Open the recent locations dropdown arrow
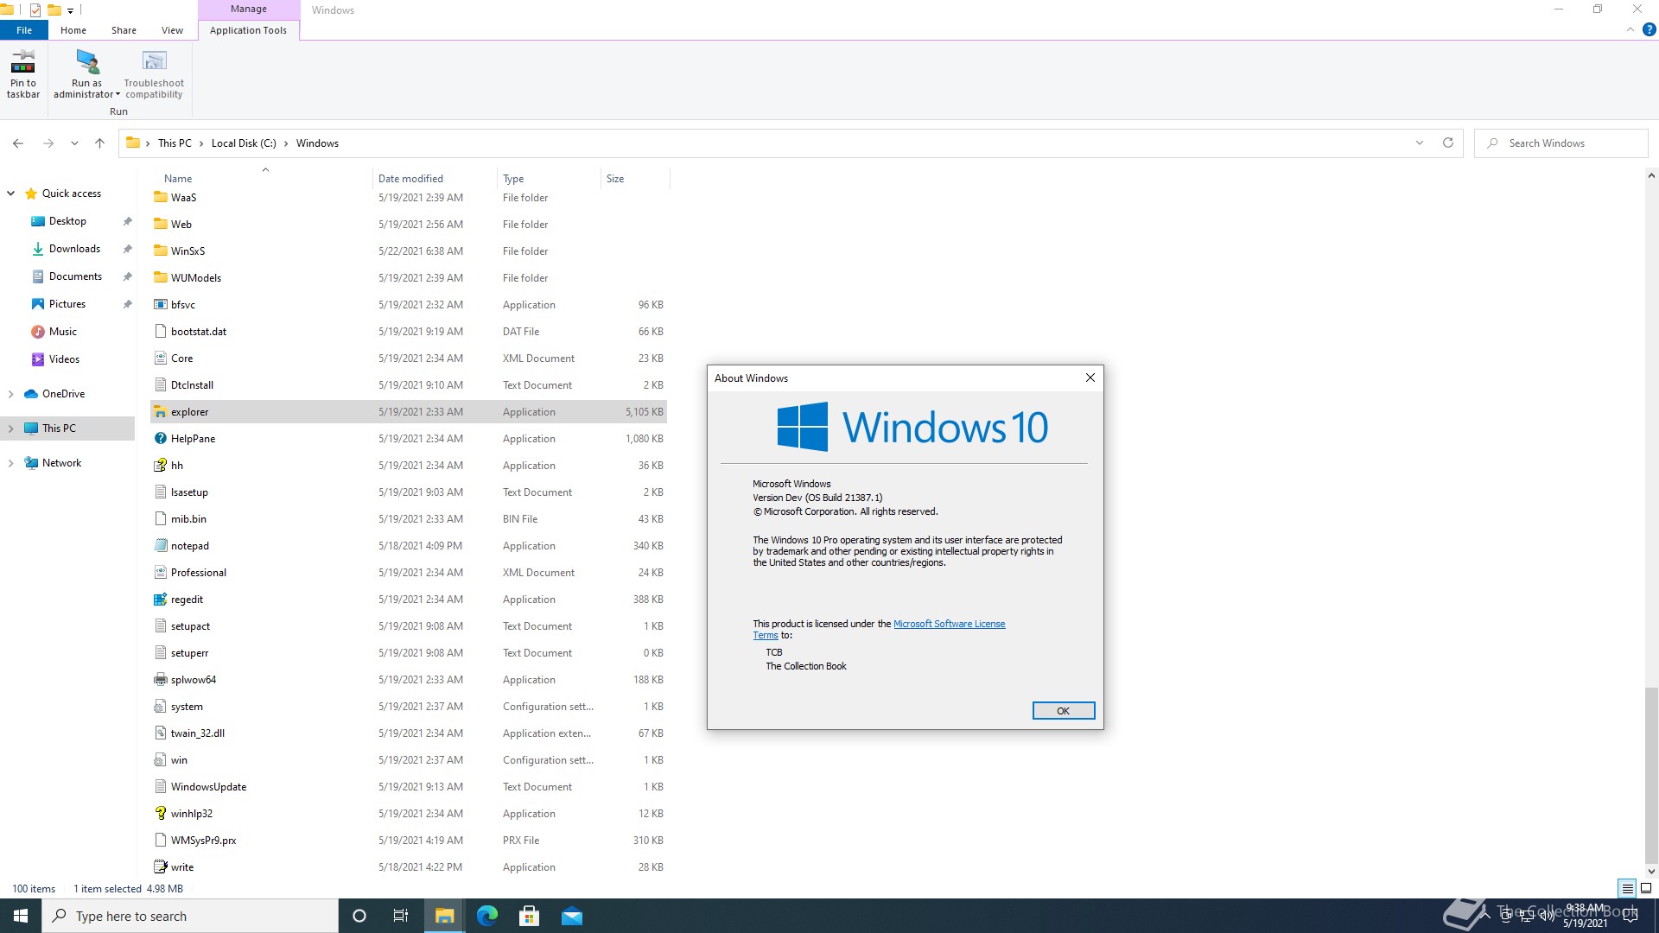This screenshot has height=933, width=1659. coord(74,143)
